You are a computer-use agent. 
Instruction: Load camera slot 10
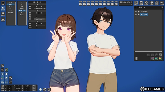click(116, 4)
